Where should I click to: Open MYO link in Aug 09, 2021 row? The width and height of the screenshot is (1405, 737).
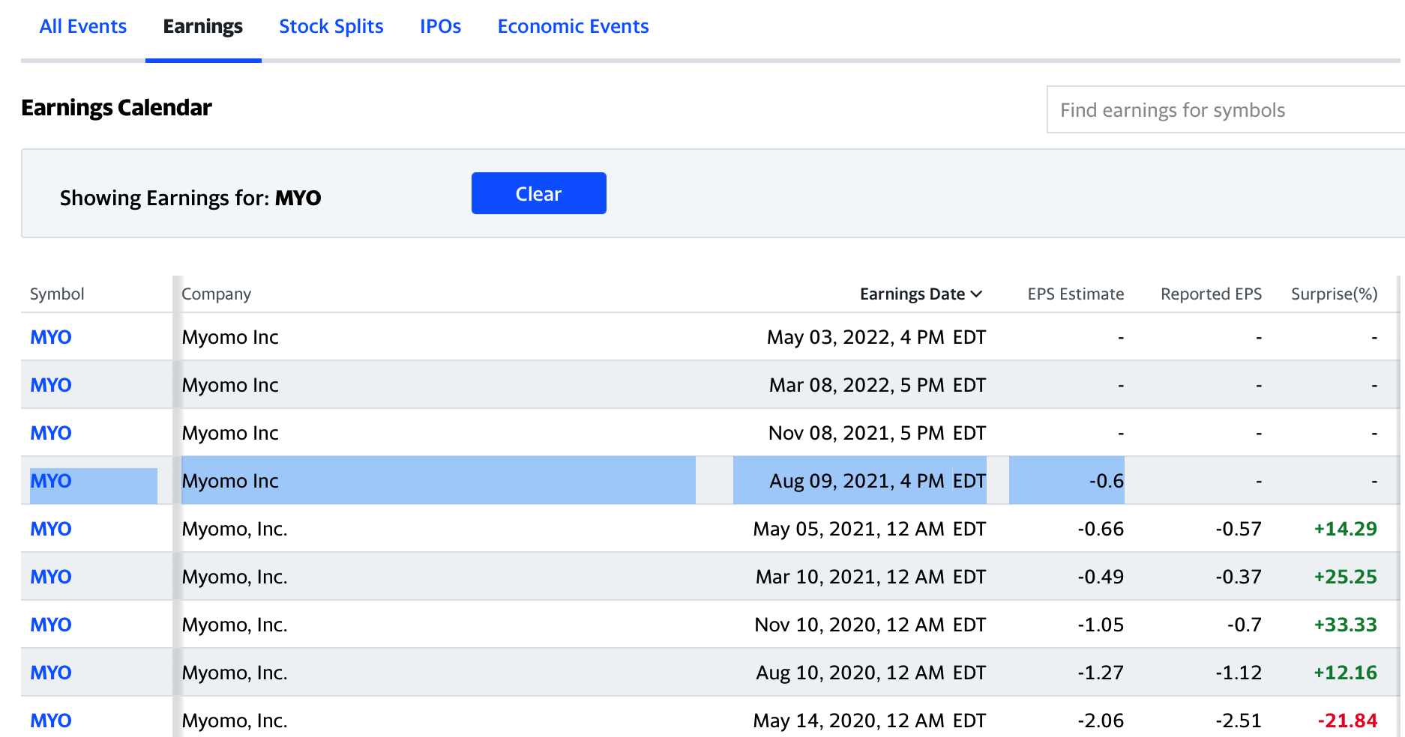[x=51, y=481]
